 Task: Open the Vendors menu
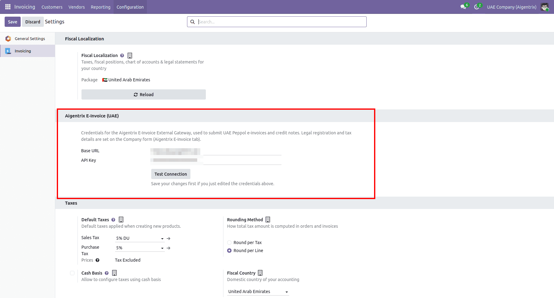(x=77, y=7)
